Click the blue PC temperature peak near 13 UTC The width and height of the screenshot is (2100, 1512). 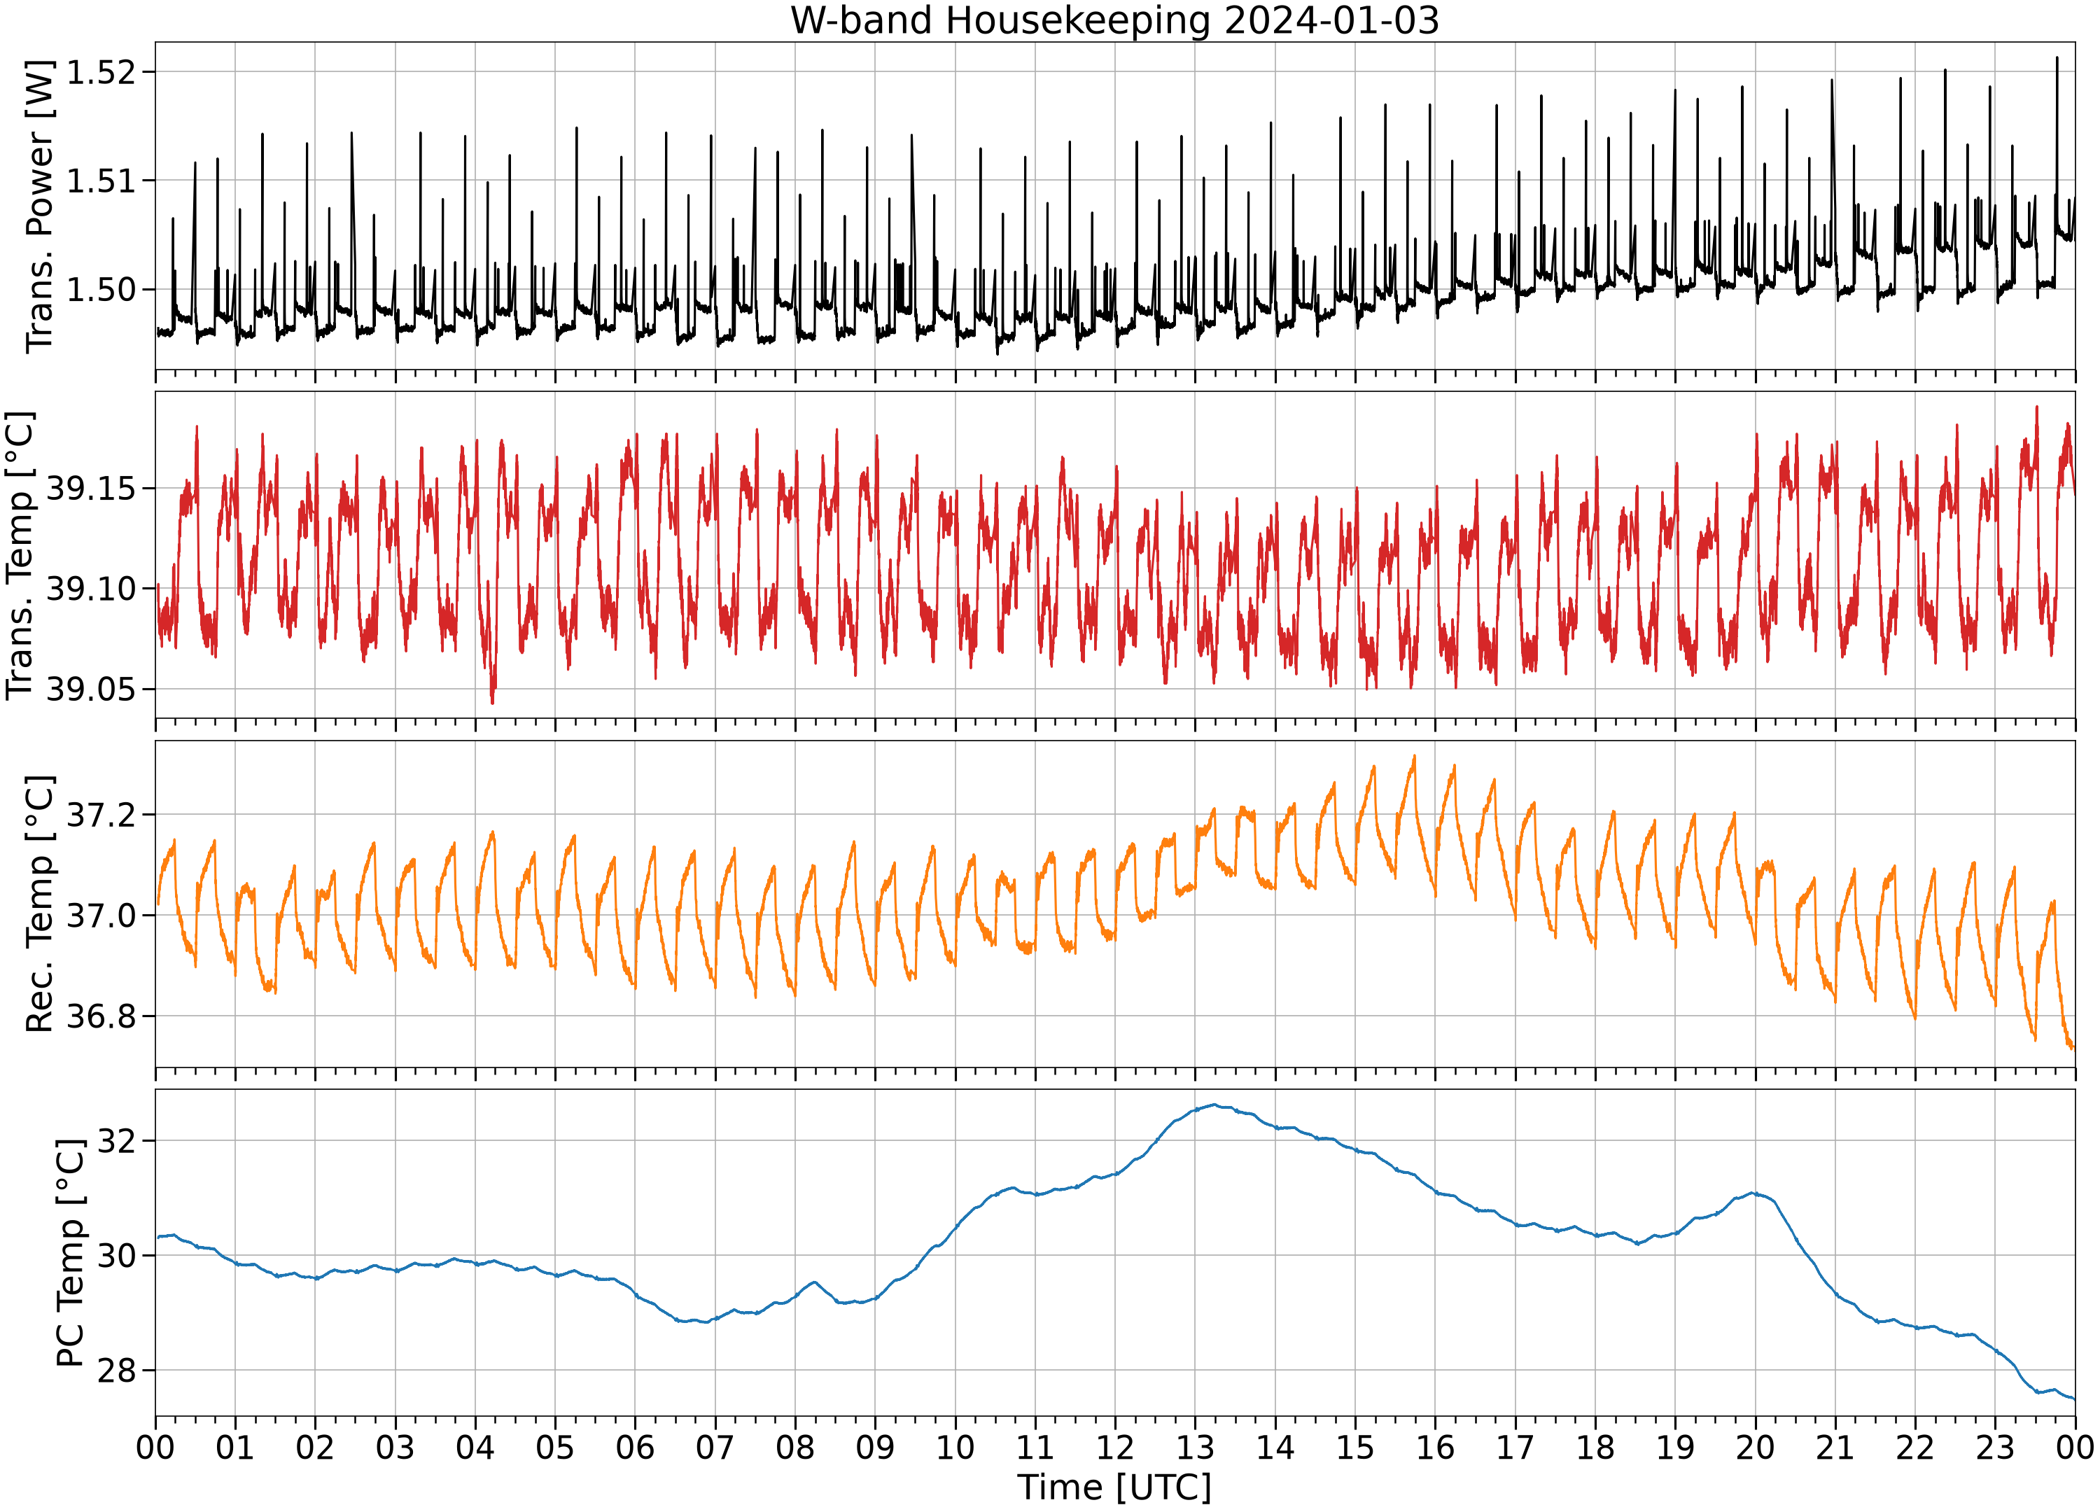click(x=1214, y=1105)
